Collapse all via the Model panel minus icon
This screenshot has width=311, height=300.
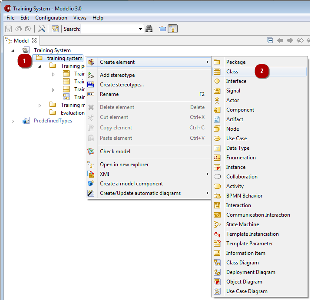(270, 40)
